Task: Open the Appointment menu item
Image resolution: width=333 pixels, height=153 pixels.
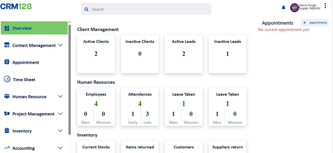Action: (26, 62)
